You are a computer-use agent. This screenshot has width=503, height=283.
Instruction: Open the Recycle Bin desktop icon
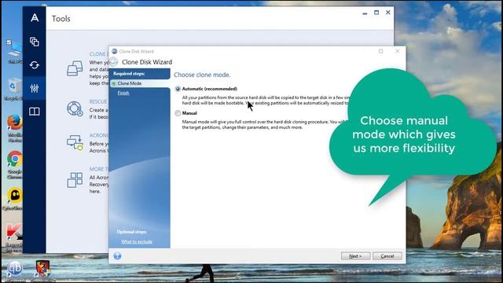point(13,89)
